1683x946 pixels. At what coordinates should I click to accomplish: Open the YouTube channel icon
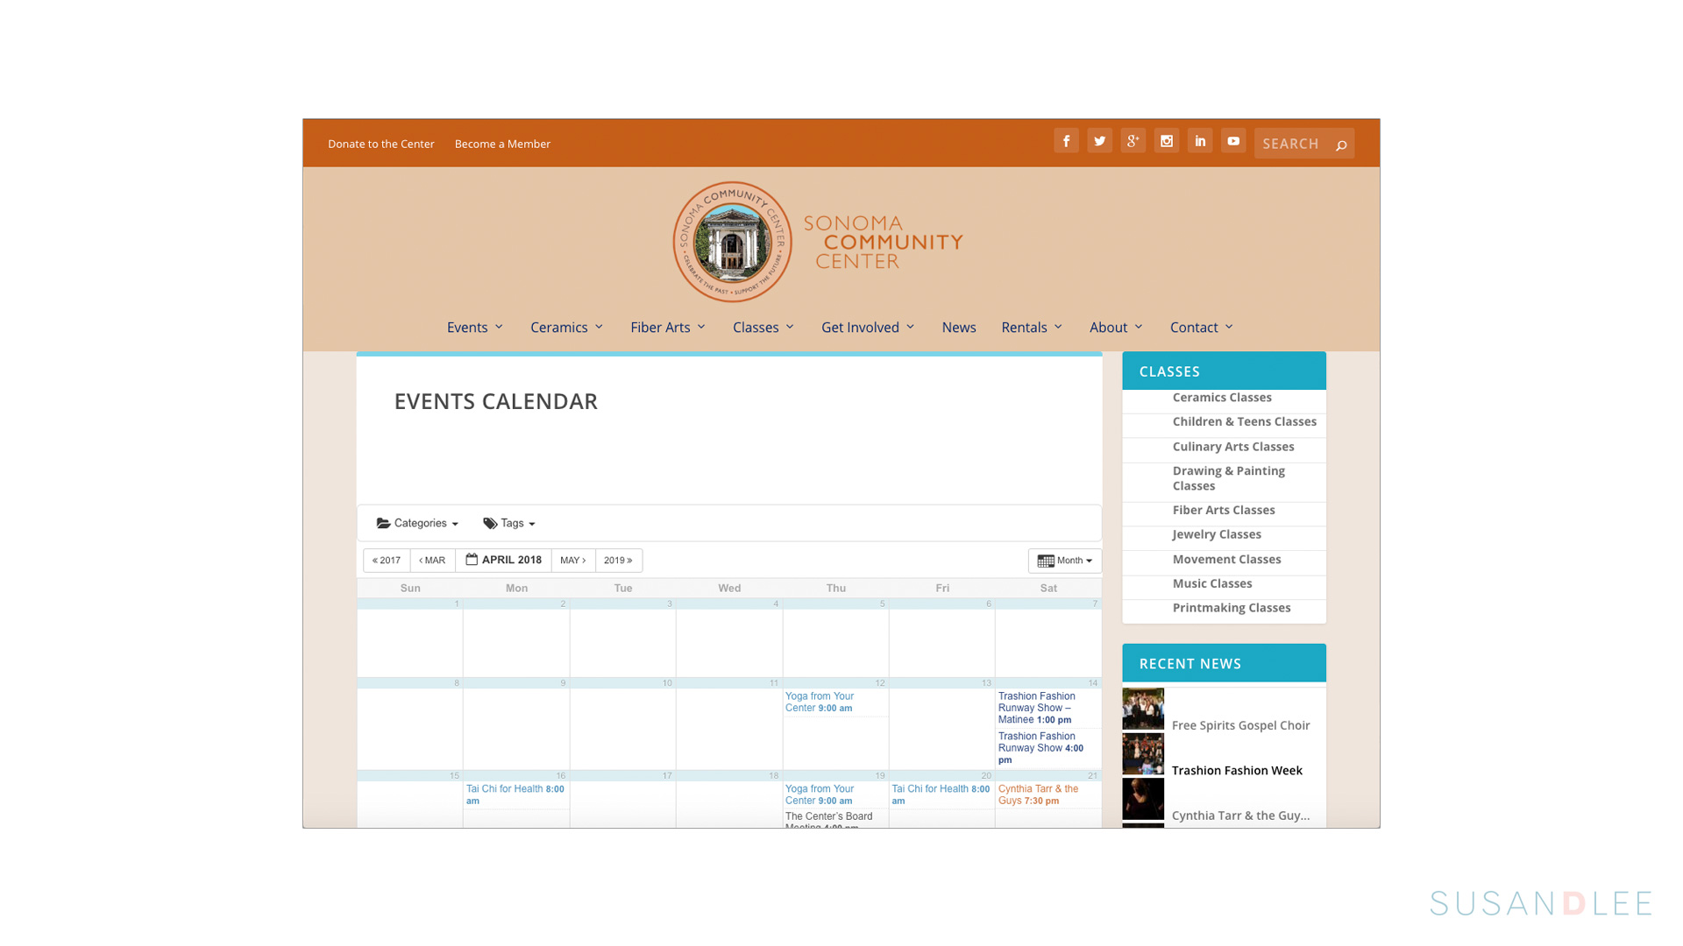[x=1232, y=141]
